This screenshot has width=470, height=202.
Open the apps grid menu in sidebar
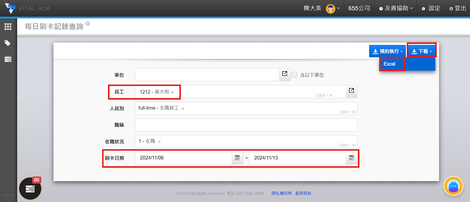point(8,27)
